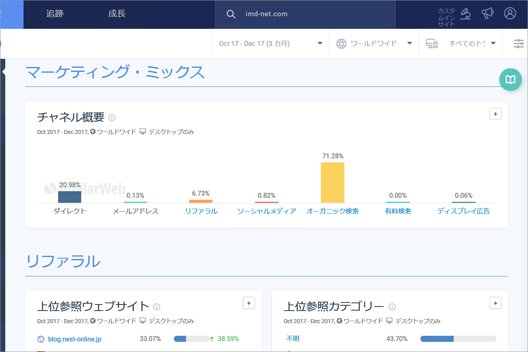Show info for 上位参照ウェブサイト title
The image size is (528, 352).
[x=157, y=307]
